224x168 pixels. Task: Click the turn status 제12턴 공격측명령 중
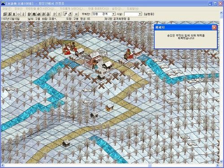point(117,19)
